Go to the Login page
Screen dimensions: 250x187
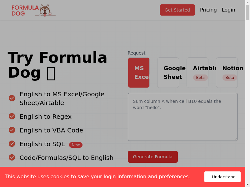point(228,10)
